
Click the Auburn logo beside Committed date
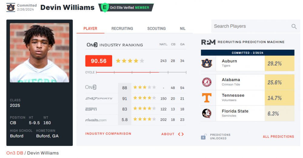11,7
